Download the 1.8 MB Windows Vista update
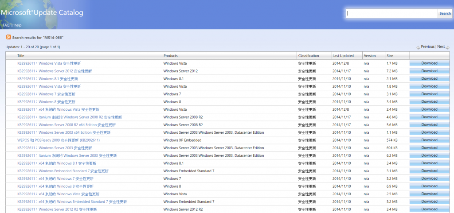Viewport: 454px width, 213px height. [429, 86]
